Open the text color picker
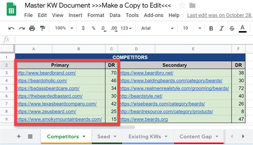 [x=243, y=28]
